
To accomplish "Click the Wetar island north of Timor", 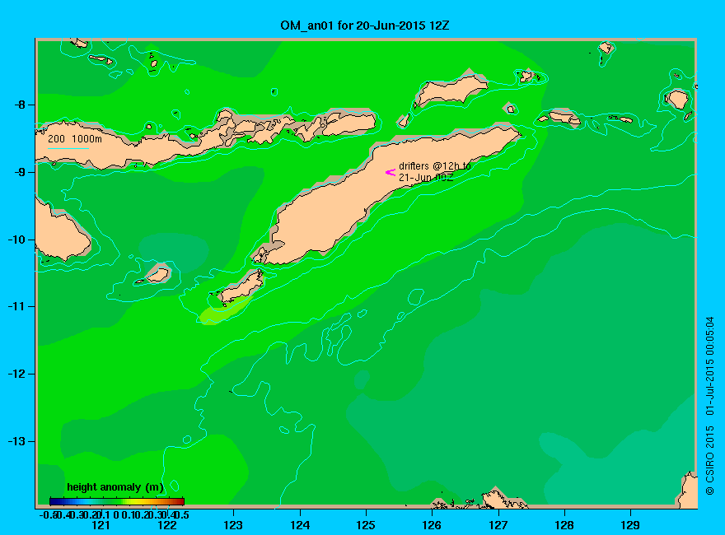I will coord(450,91).
